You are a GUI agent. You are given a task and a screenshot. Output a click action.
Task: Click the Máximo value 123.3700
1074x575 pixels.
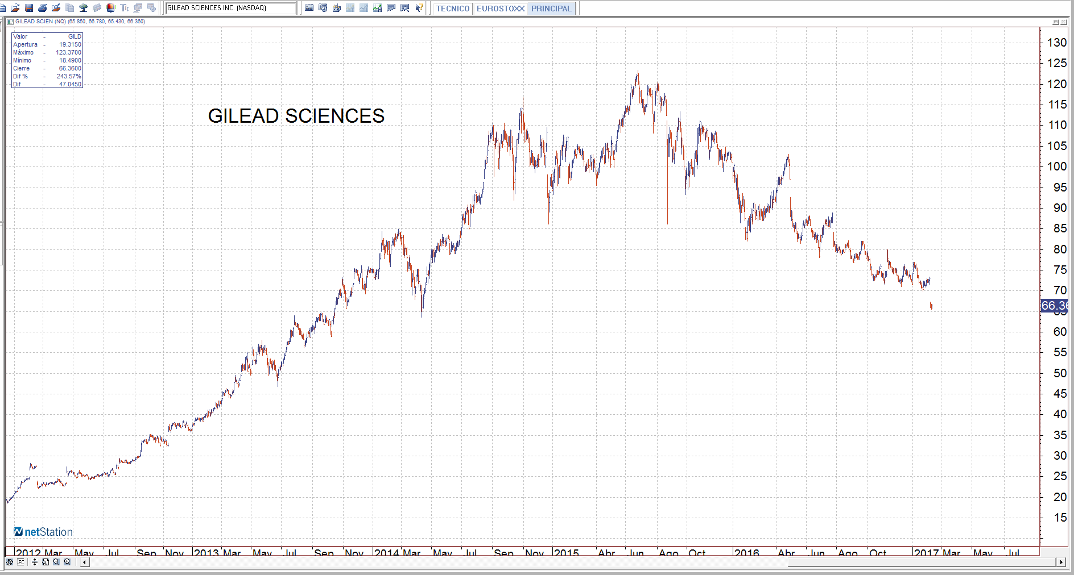click(x=68, y=52)
